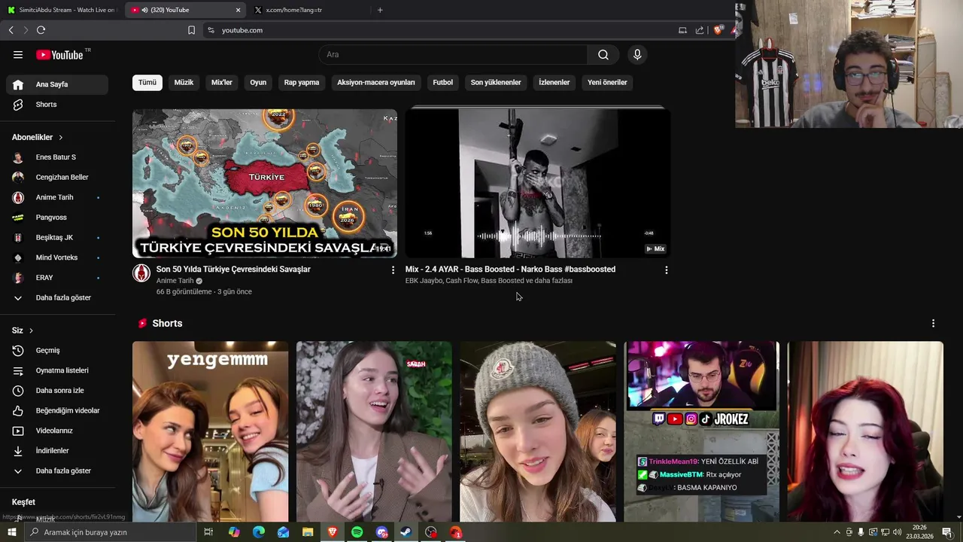Select the Tümü filter chip

pyautogui.click(x=147, y=82)
